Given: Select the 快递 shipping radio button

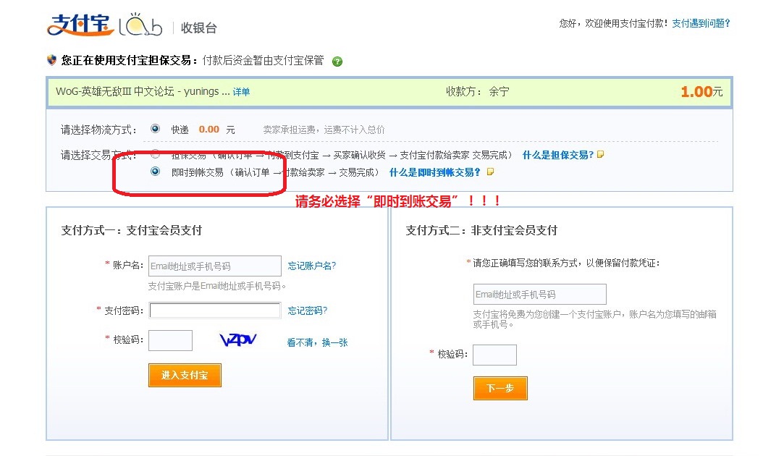Looking at the screenshot, I should 156,129.
